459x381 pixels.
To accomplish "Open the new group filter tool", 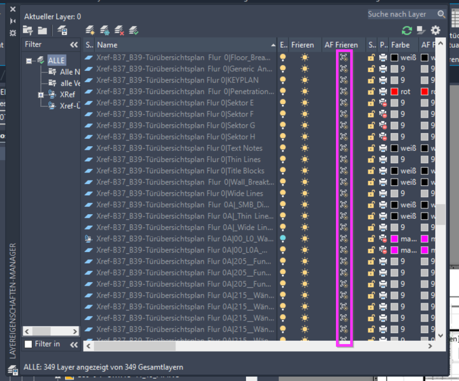I will pos(42,31).
